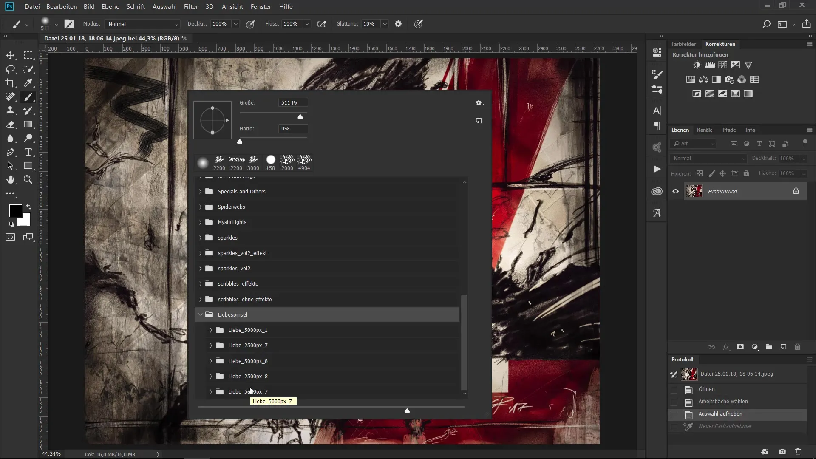Switch to the Pfade tab
The image size is (816, 459).
coord(729,130)
